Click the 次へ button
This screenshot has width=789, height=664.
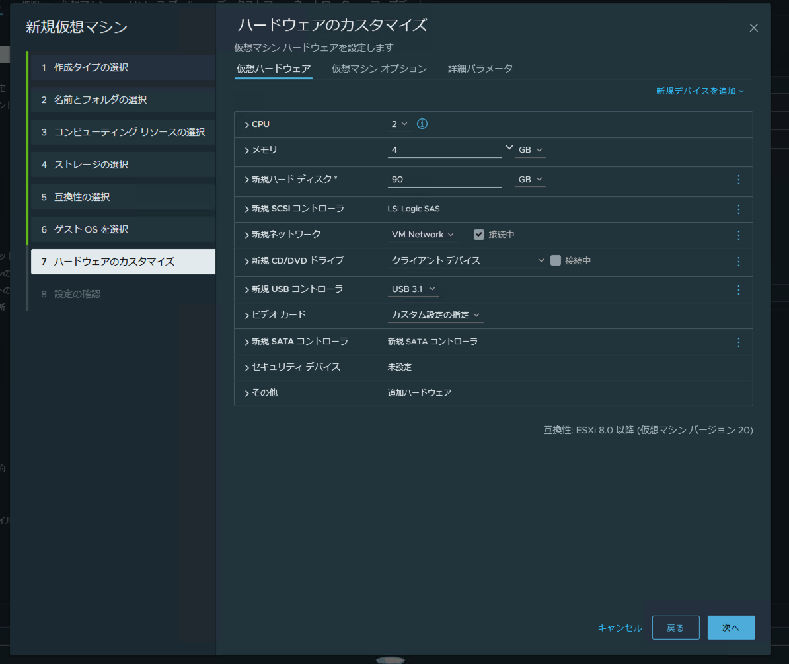point(731,628)
